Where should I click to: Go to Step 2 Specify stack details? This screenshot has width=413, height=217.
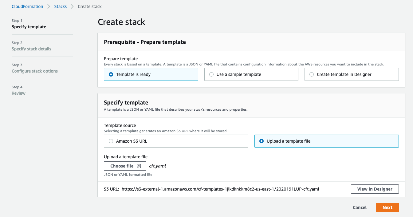pos(31,49)
